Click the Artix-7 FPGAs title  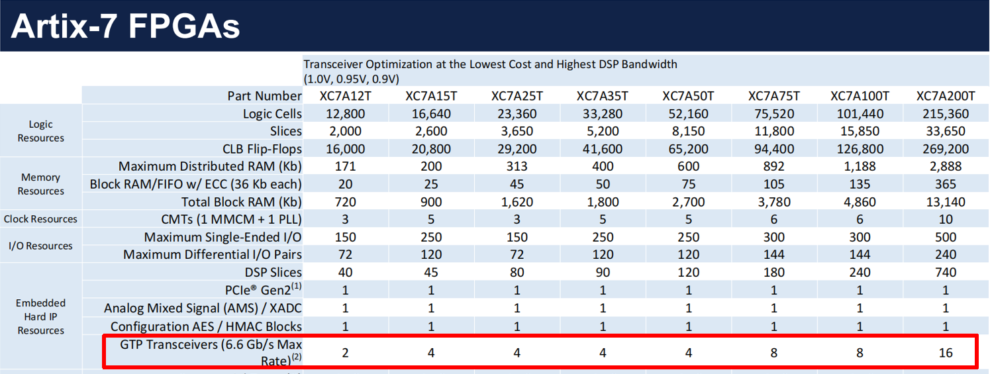coord(125,26)
